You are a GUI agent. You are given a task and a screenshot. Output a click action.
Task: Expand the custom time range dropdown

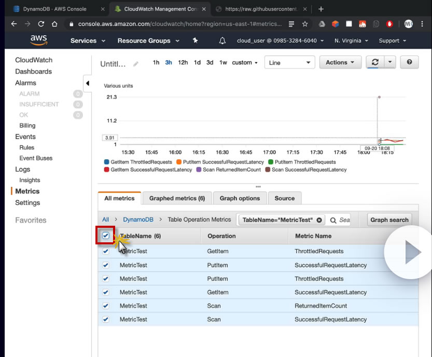pyautogui.click(x=245, y=63)
